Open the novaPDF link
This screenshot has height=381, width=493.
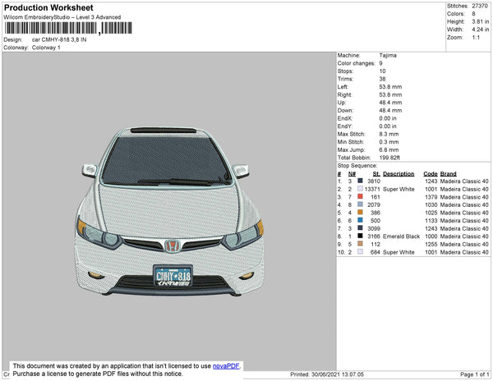(x=226, y=366)
